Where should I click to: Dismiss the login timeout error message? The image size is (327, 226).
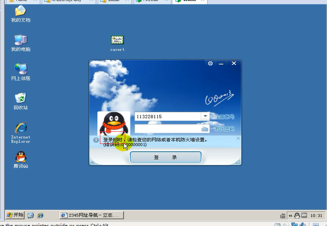click(x=238, y=138)
